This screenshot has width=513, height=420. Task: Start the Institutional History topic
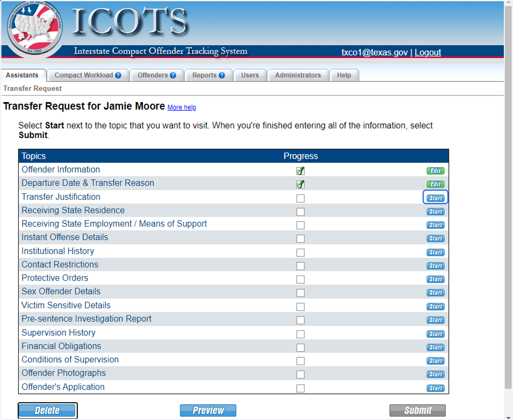435,252
